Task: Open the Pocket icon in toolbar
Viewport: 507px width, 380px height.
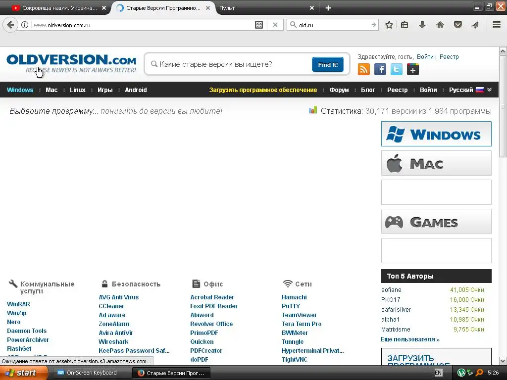Action: 458,25
